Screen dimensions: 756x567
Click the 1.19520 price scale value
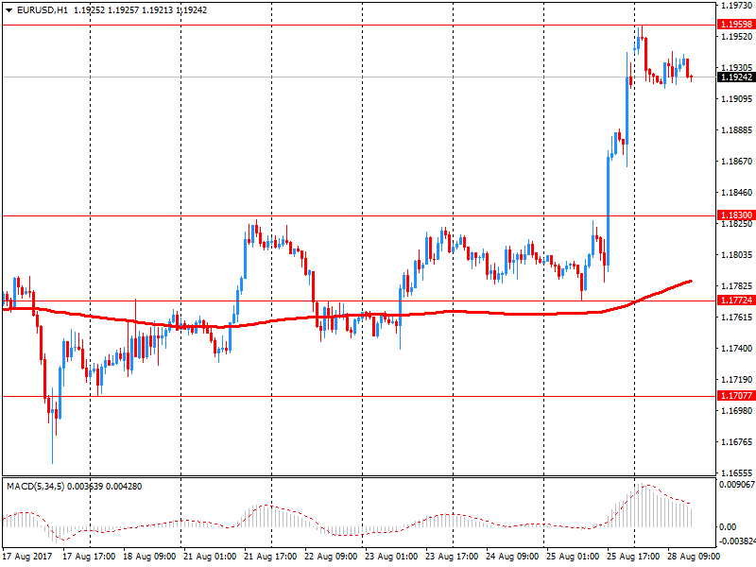[x=737, y=37]
